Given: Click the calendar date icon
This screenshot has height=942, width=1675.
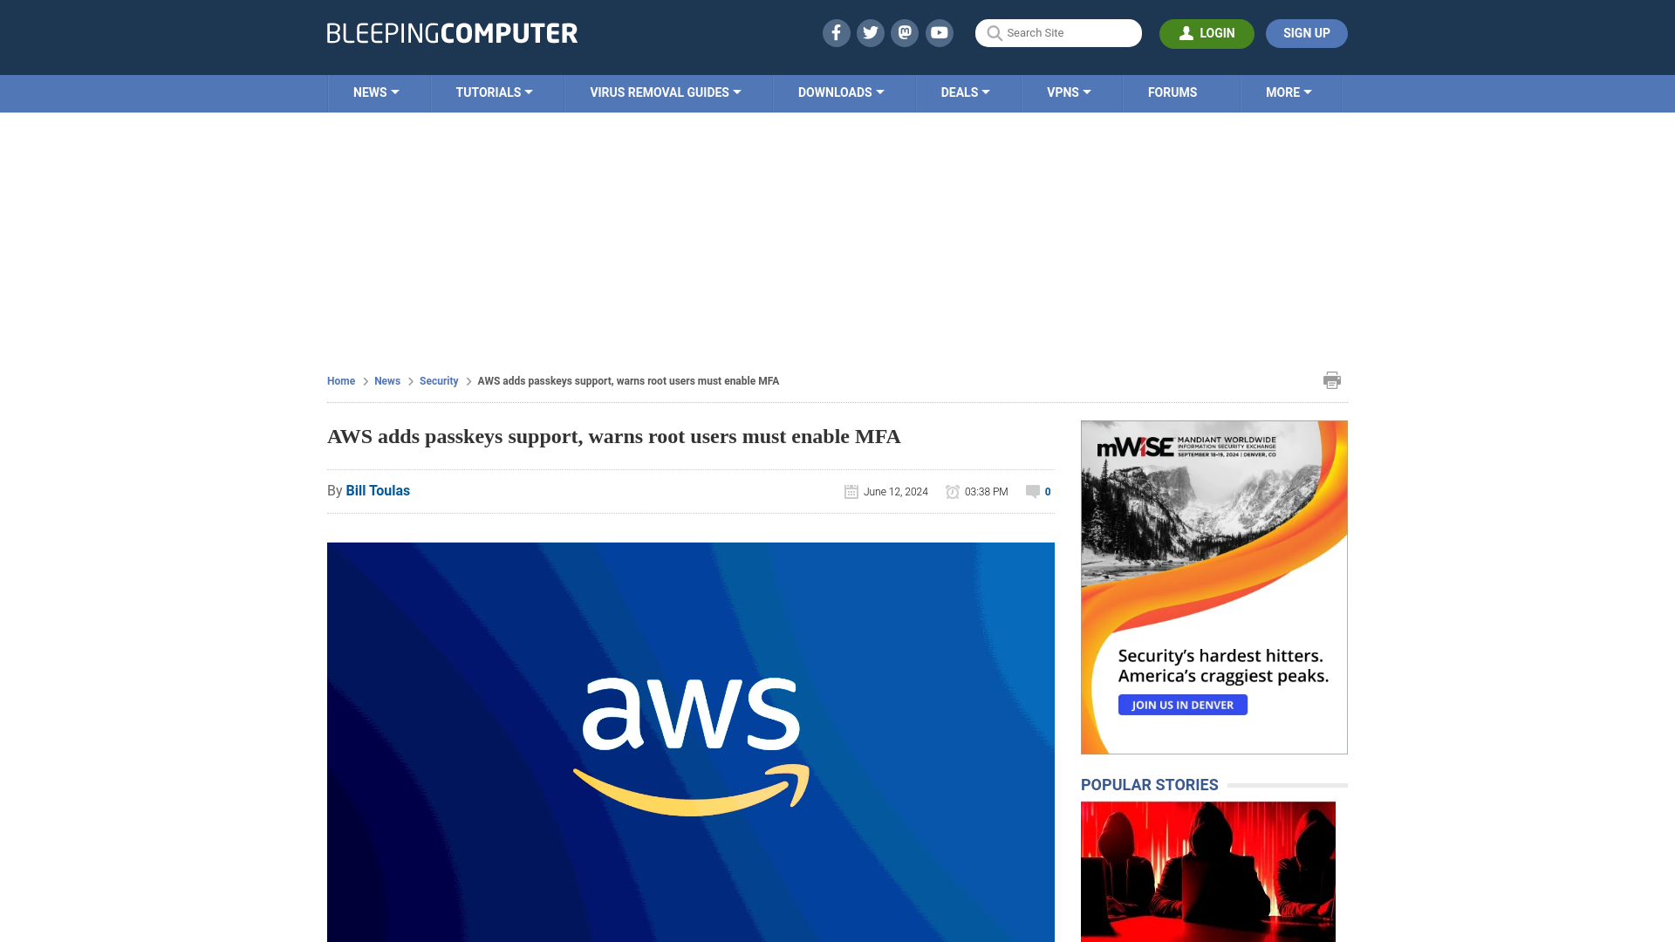Looking at the screenshot, I should (851, 491).
